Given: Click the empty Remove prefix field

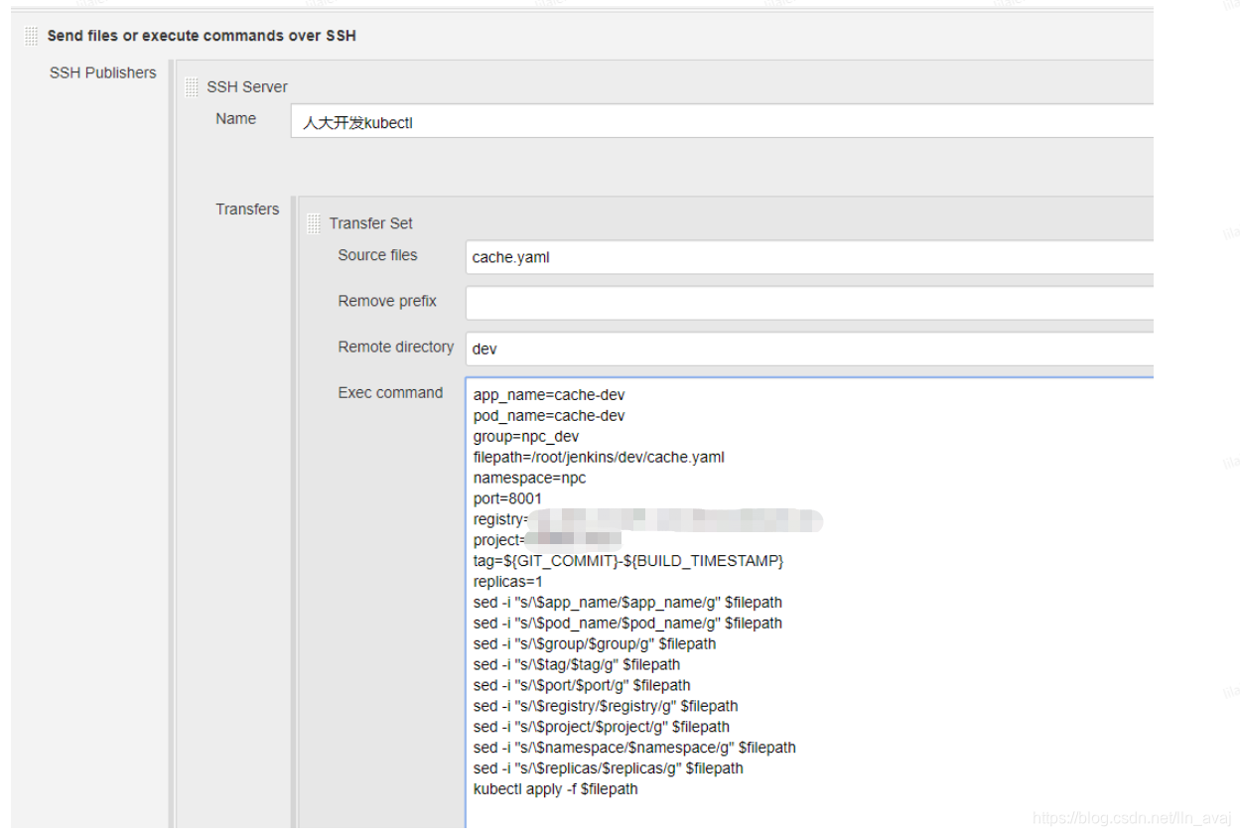Looking at the screenshot, I should pyautogui.click(x=809, y=303).
